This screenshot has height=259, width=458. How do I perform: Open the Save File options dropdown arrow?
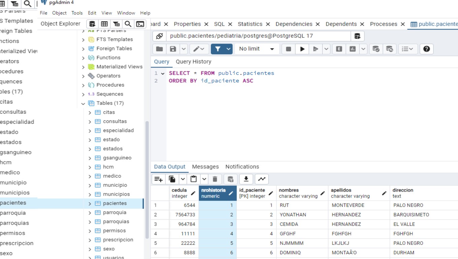coord(184,49)
